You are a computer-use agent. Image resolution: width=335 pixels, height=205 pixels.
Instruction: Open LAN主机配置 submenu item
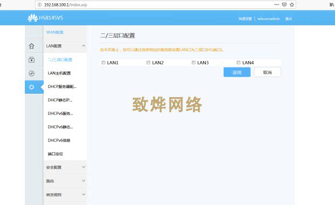pyautogui.click(x=59, y=73)
